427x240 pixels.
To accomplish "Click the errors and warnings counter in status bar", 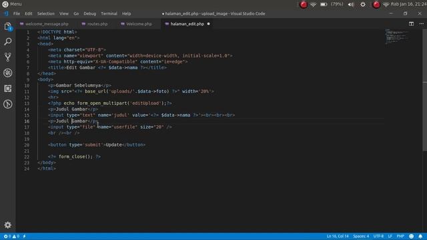I will click(11, 236).
